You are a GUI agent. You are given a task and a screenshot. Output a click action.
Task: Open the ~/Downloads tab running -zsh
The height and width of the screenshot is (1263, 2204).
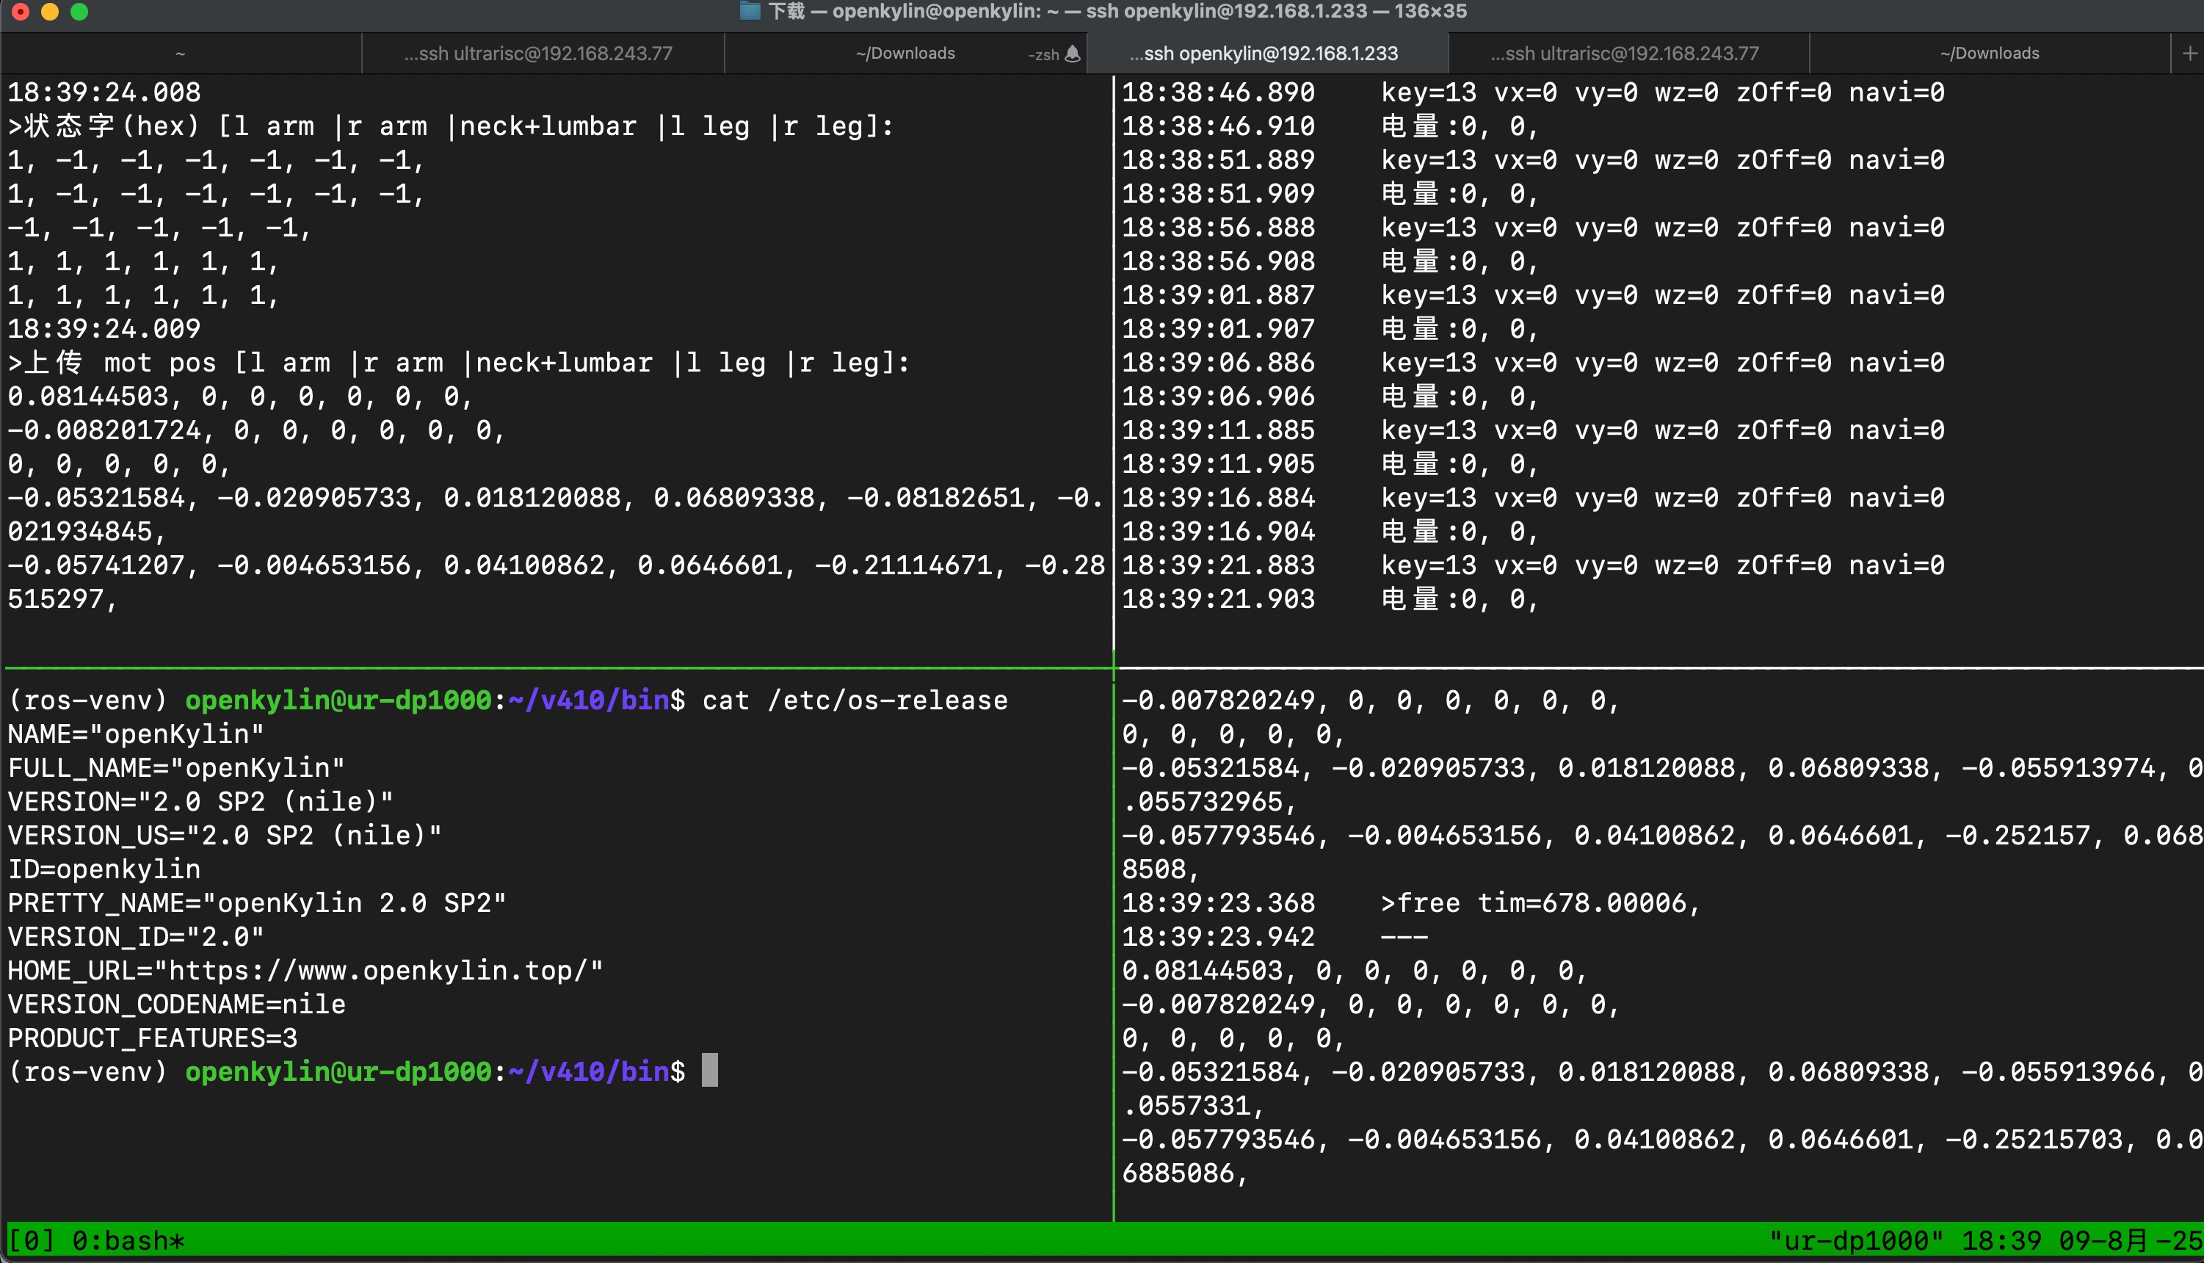coord(905,54)
